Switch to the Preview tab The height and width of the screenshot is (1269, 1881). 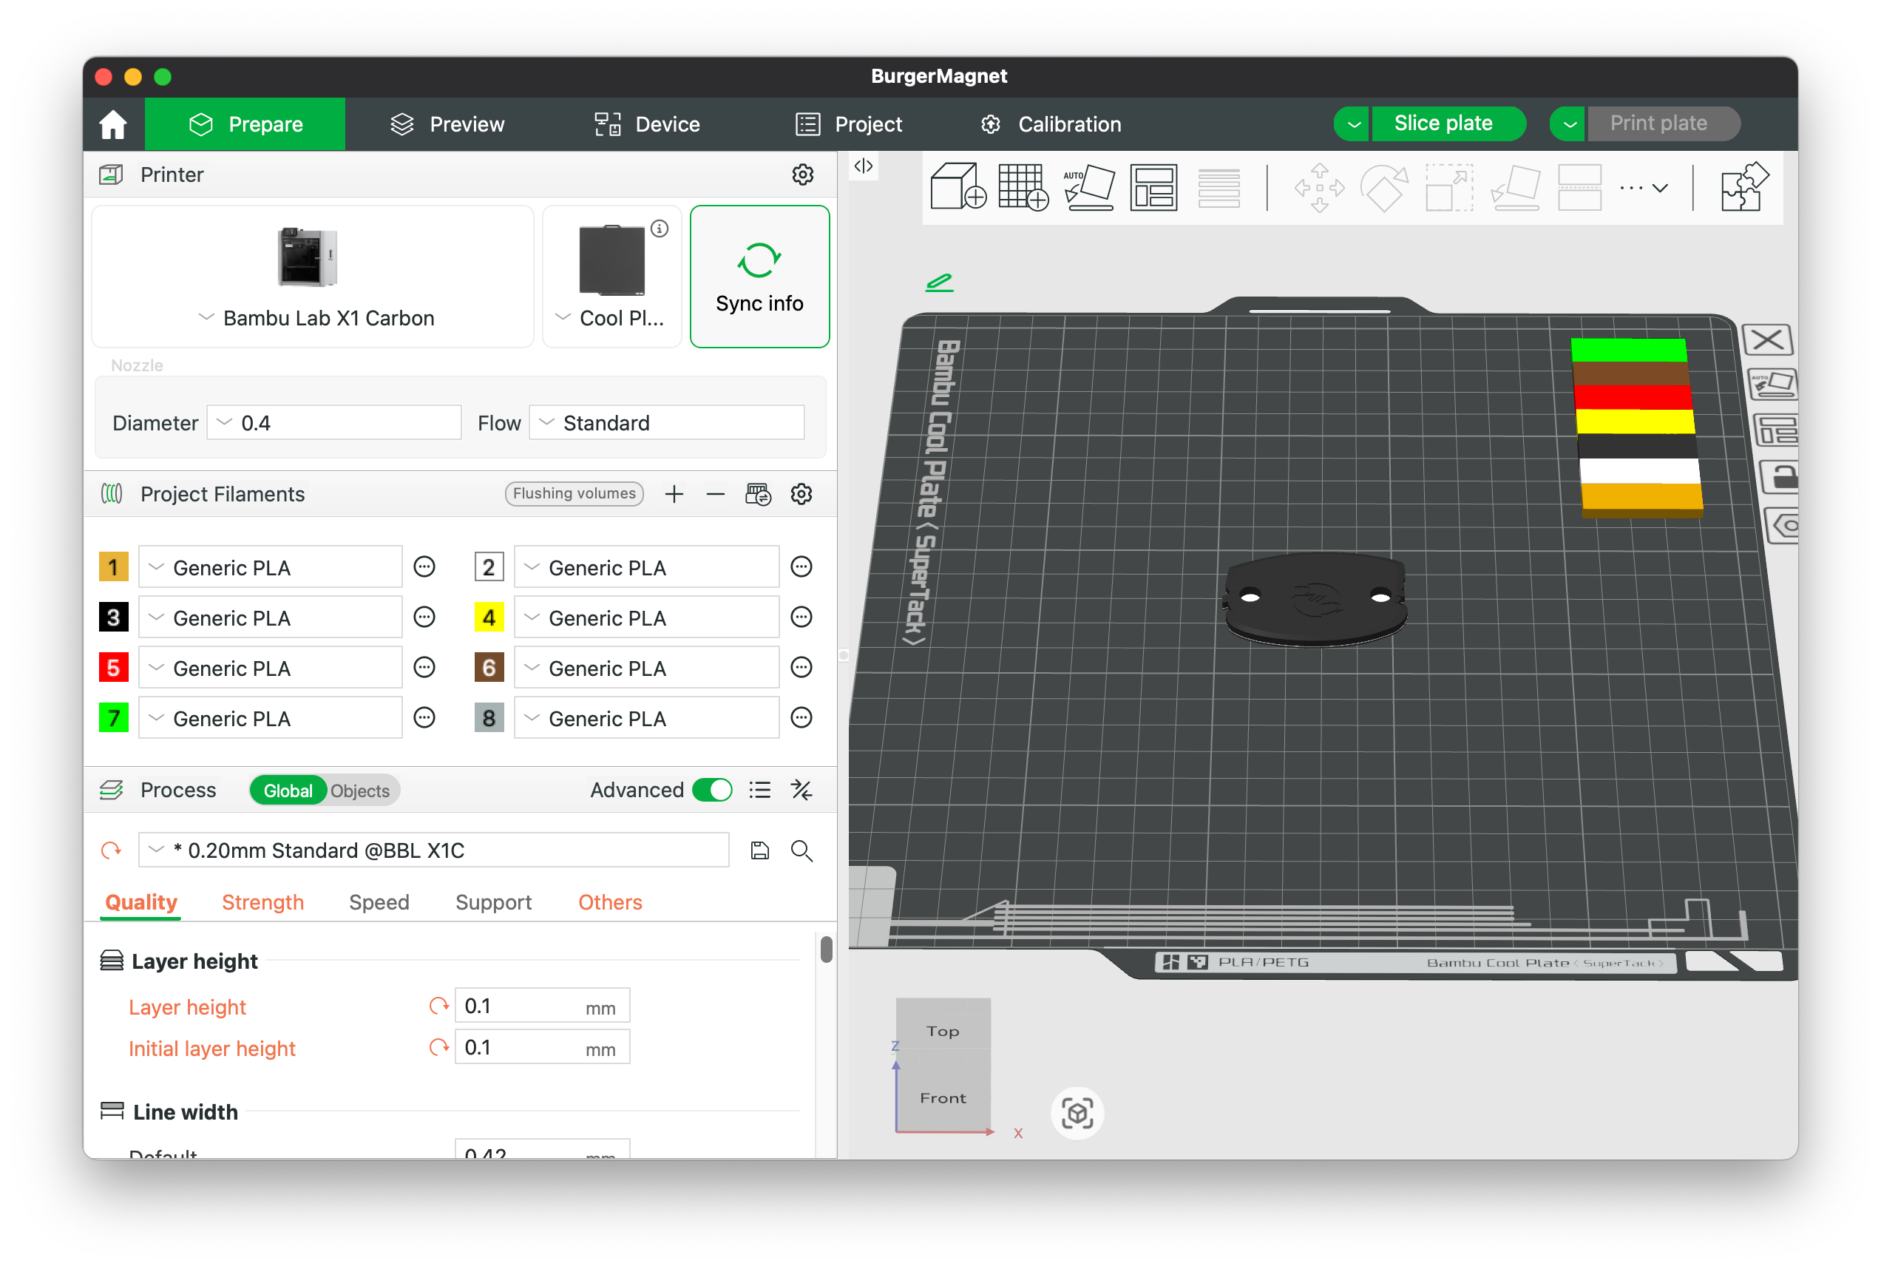pyautogui.click(x=447, y=123)
